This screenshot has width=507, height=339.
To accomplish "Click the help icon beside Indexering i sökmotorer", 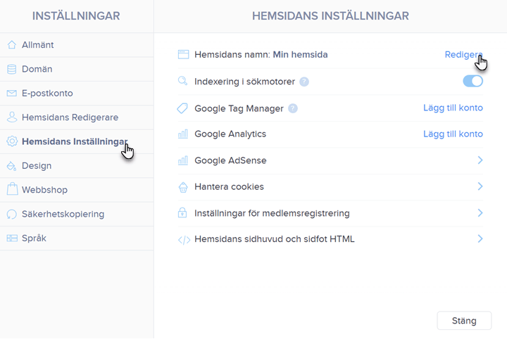I will (x=304, y=82).
